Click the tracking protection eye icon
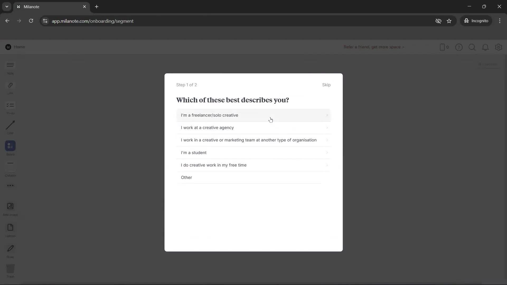Screen dimensions: 507x285 [x=439, y=21]
